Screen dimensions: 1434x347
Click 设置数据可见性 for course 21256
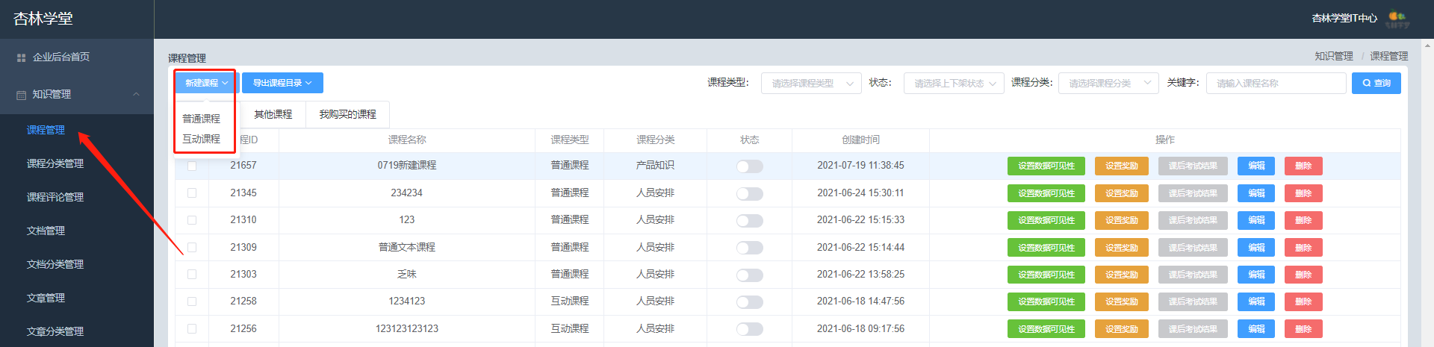(1046, 329)
